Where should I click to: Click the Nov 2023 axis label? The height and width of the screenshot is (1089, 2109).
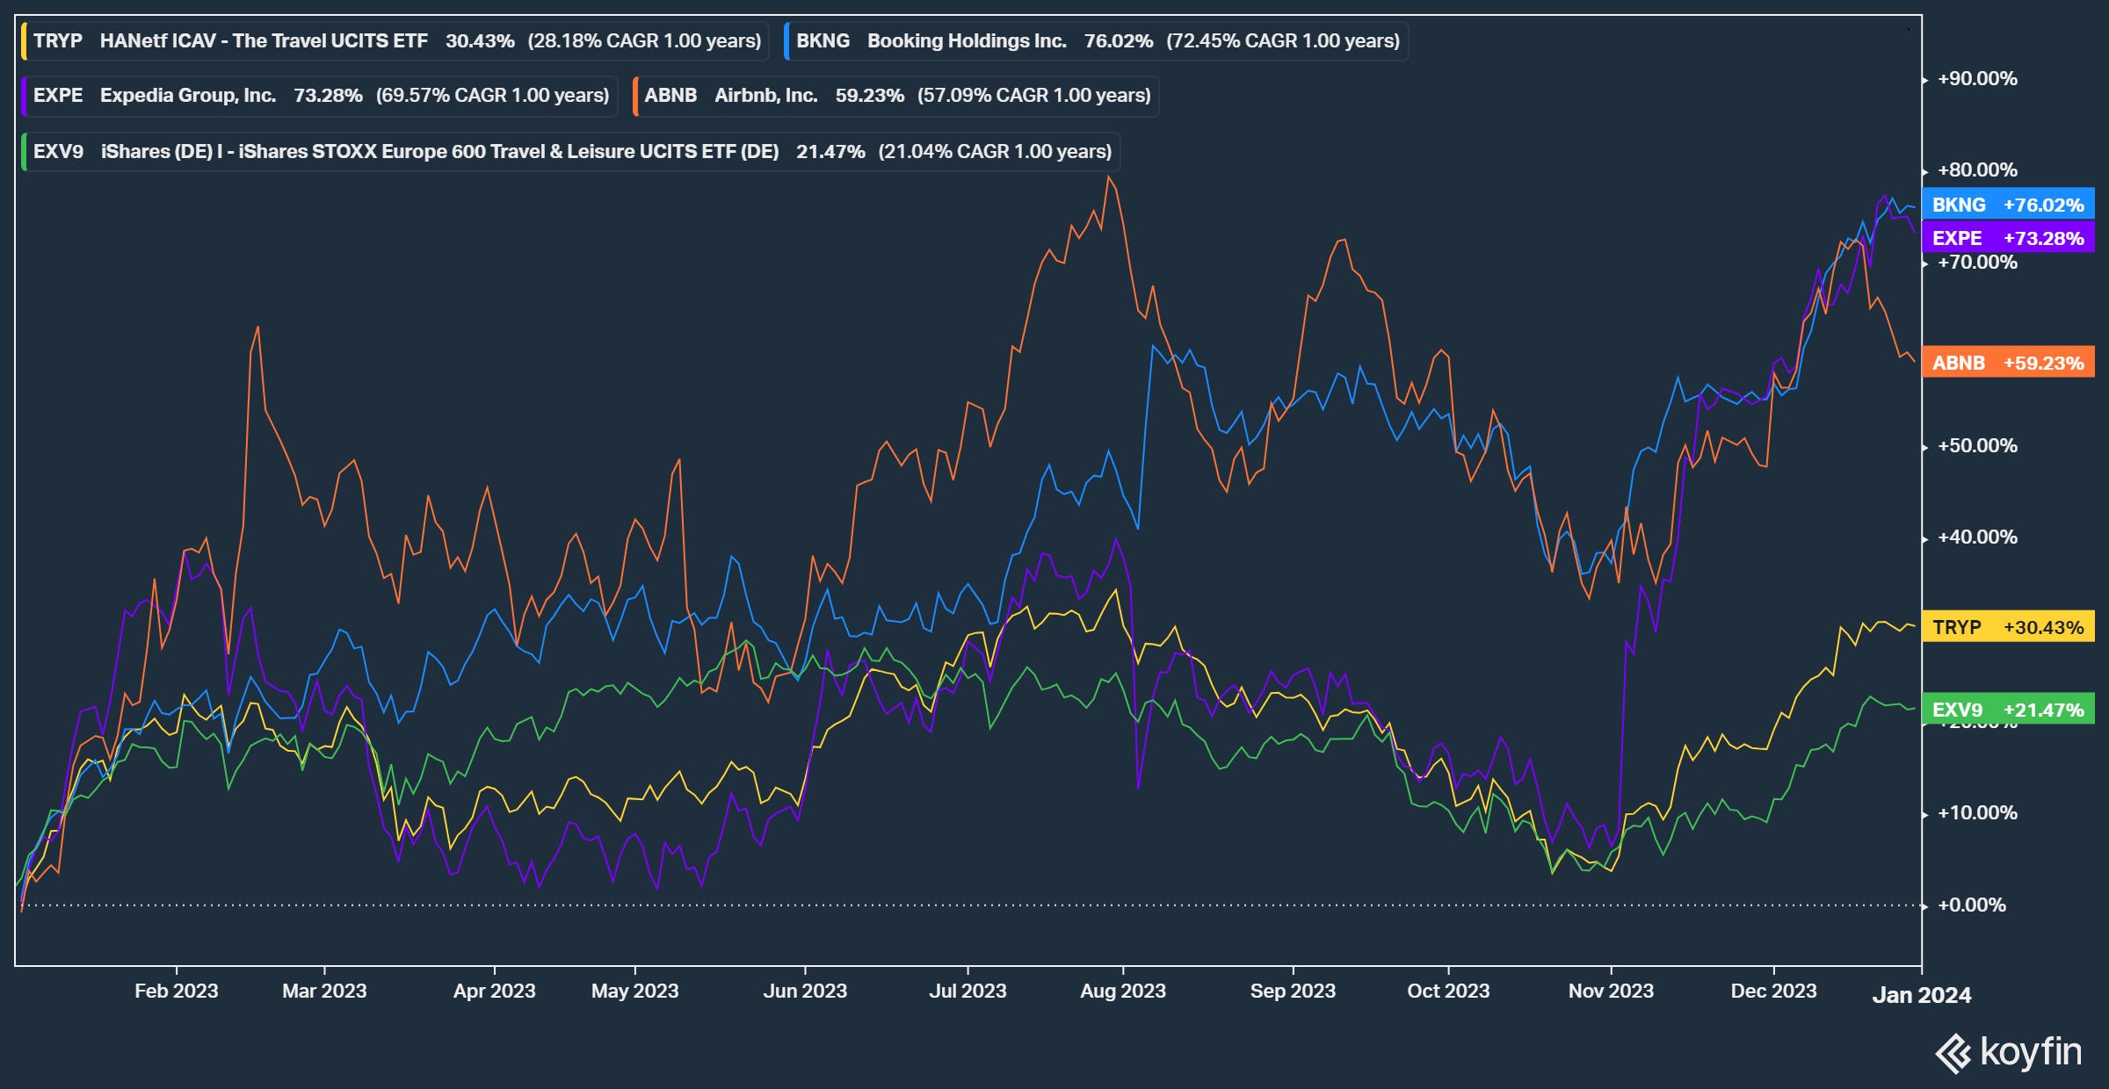tap(1611, 992)
